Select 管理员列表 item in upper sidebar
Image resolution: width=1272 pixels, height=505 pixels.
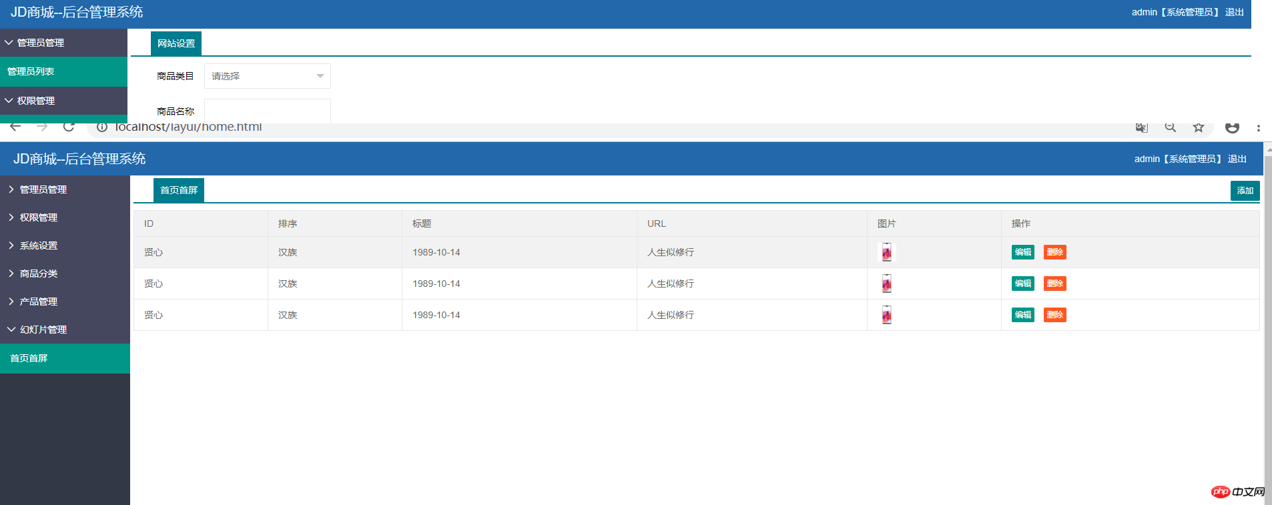pyautogui.click(x=63, y=71)
